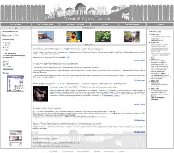Click the mail.ru counter badge

16,133
